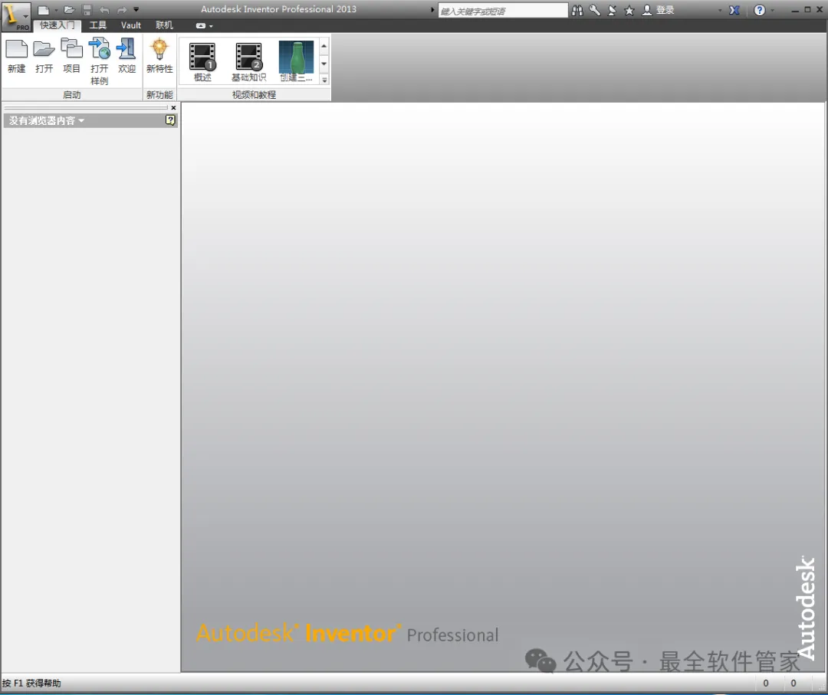Expand the arrow left of the search box

click(x=432, y=10)
